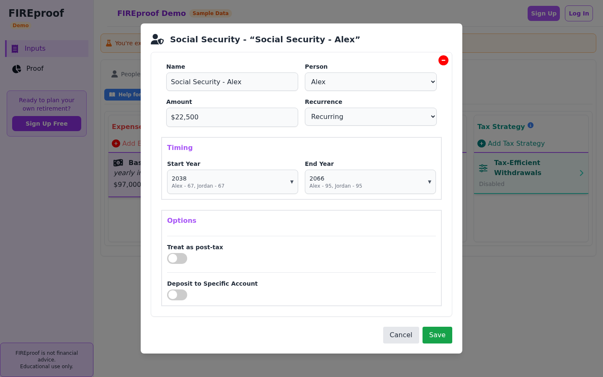Click the flask icon in the demo banner

coord(109,43)
